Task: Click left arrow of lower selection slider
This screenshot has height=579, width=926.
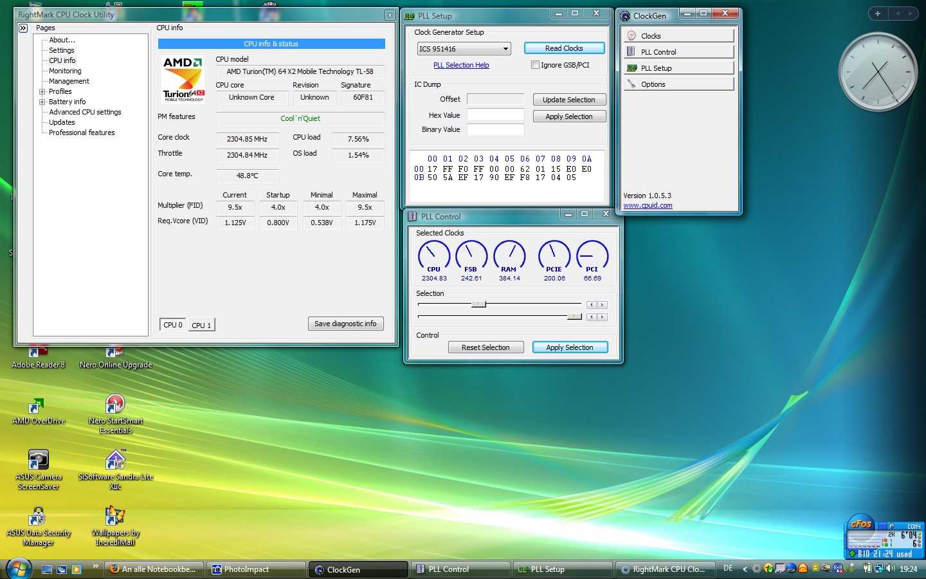Action: tap(592, 317)
